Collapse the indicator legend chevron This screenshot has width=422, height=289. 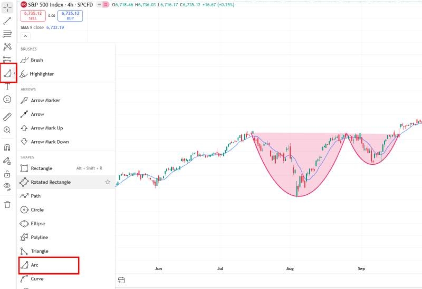coord(25,36)
